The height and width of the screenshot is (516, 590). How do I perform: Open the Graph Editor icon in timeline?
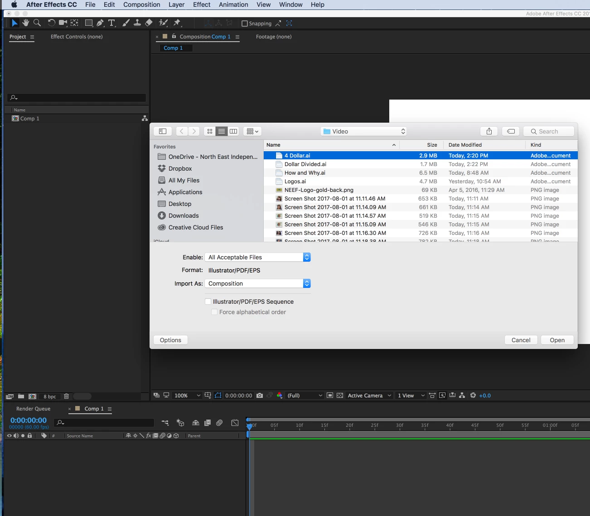pyautogui.click(x=235, y=423)
